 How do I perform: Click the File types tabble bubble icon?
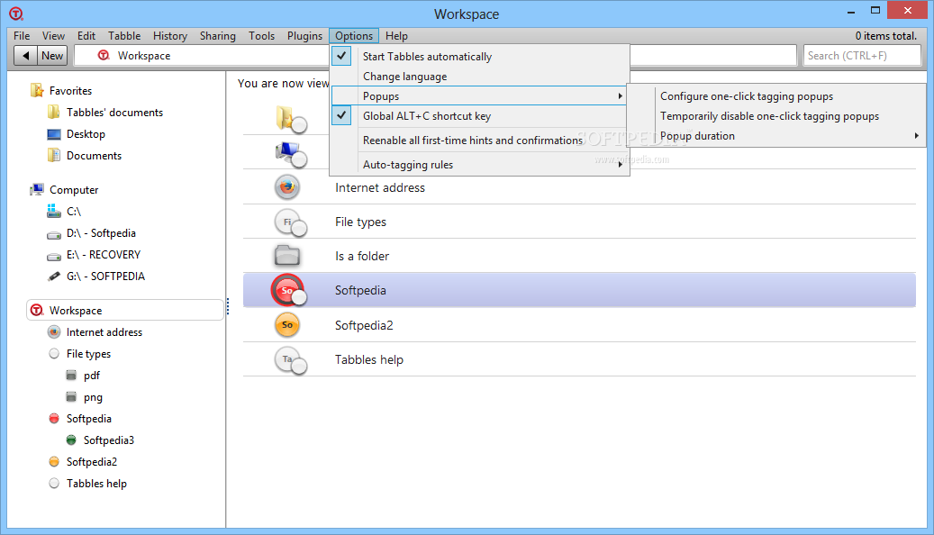pos(290,223)
